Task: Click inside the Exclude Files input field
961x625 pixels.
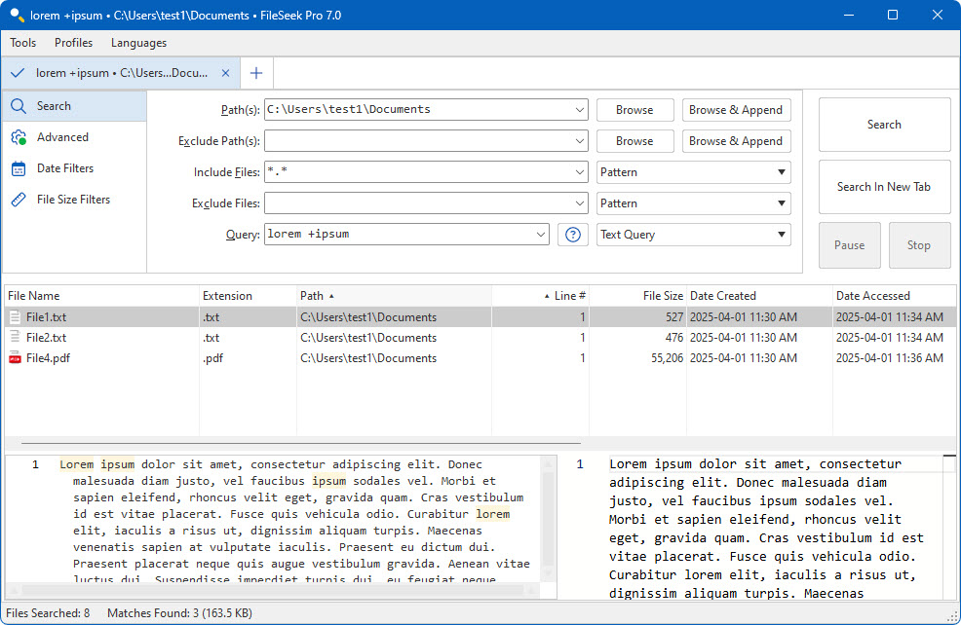Action: click(417, 203)
